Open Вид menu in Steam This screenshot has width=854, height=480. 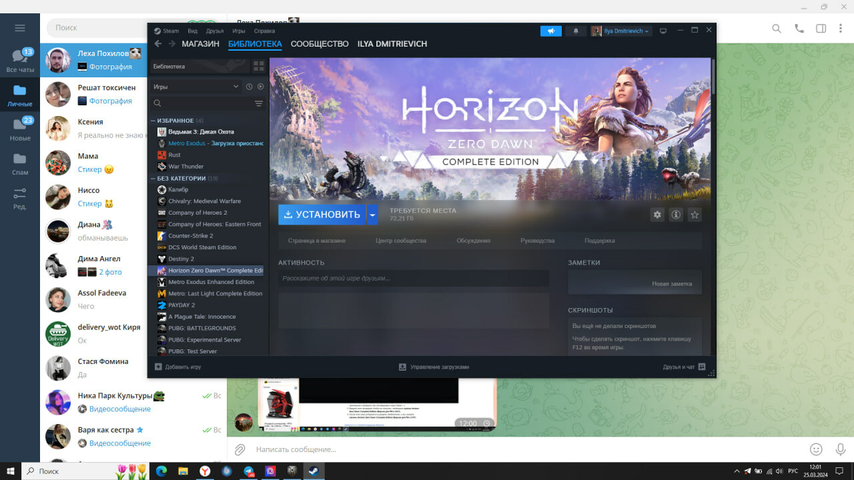click(x=192, y=31)
